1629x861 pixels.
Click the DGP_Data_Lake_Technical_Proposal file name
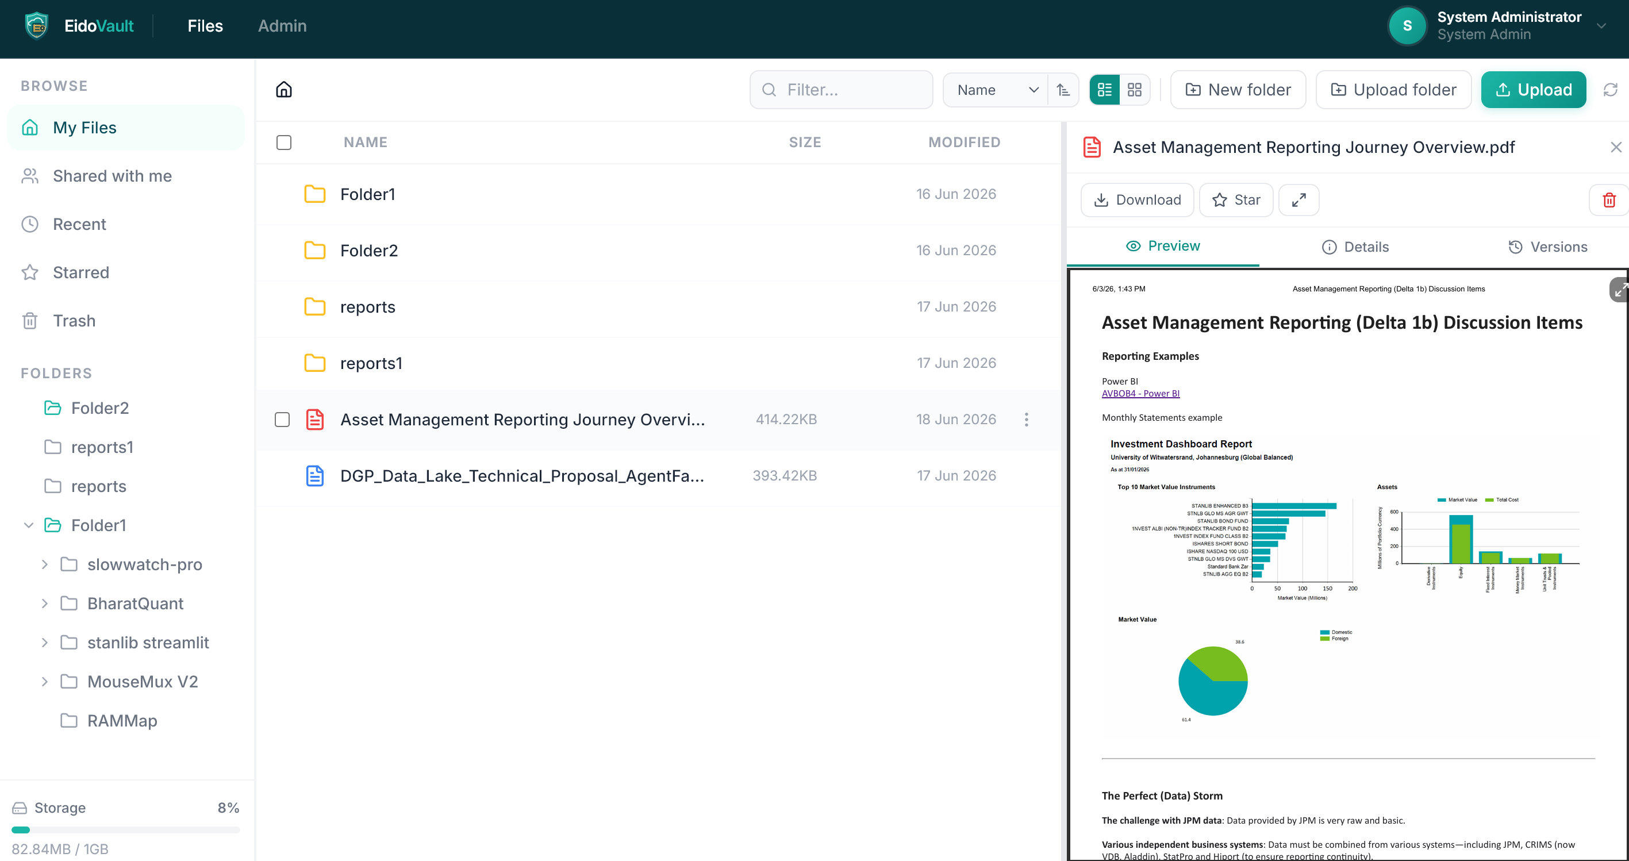point(522,475)
